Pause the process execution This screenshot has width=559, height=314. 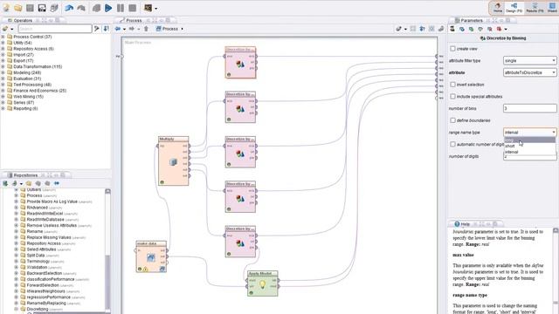tap(121, 8)
